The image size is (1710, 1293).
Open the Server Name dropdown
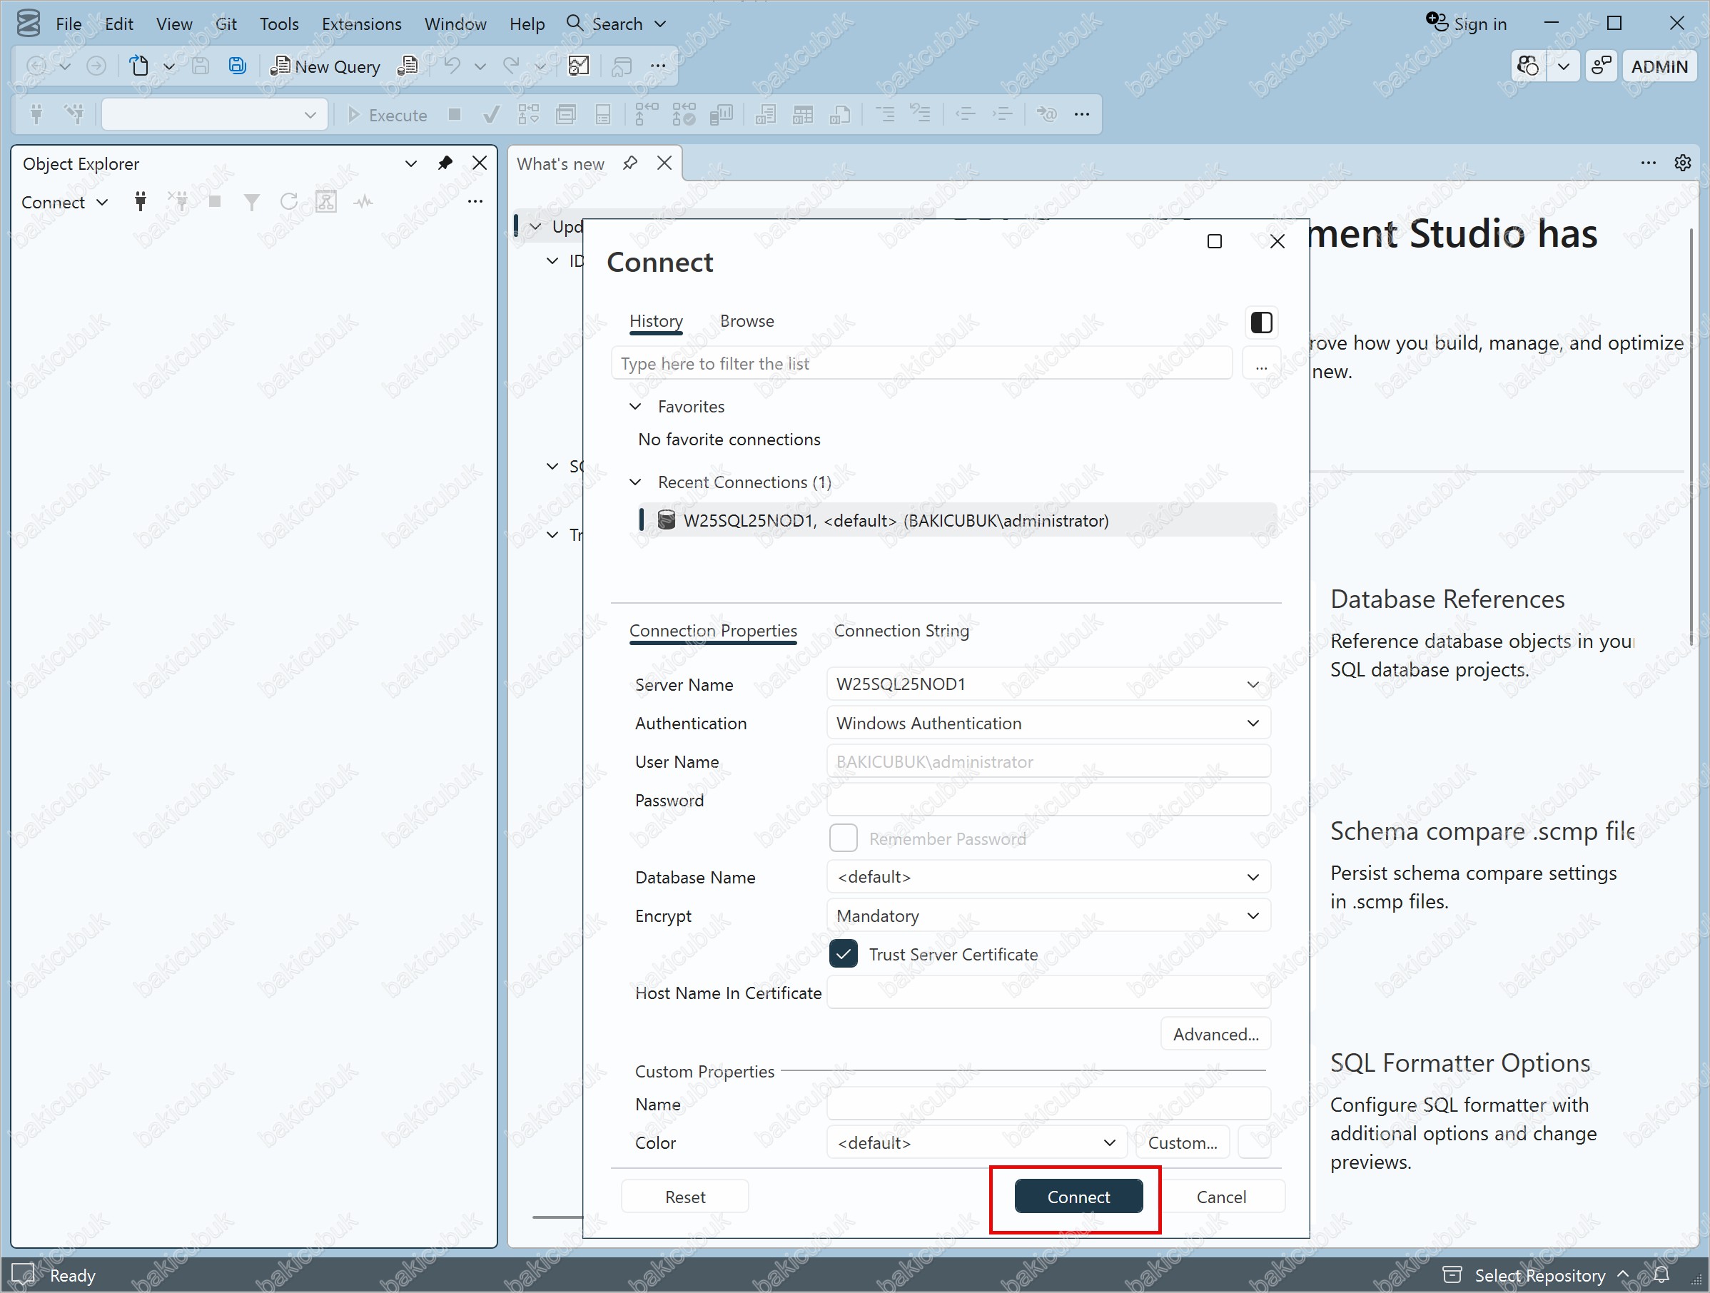pos(1253,684)
